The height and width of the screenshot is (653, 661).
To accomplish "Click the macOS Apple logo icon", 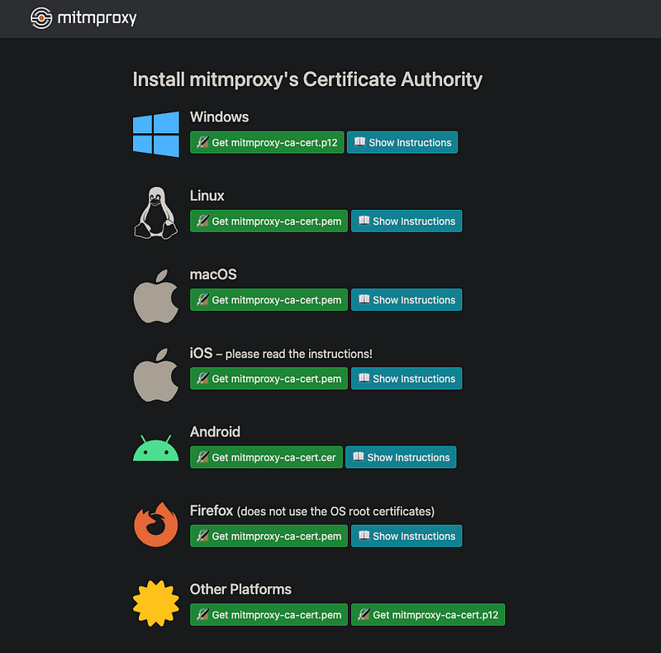I will tap(156, 295).
